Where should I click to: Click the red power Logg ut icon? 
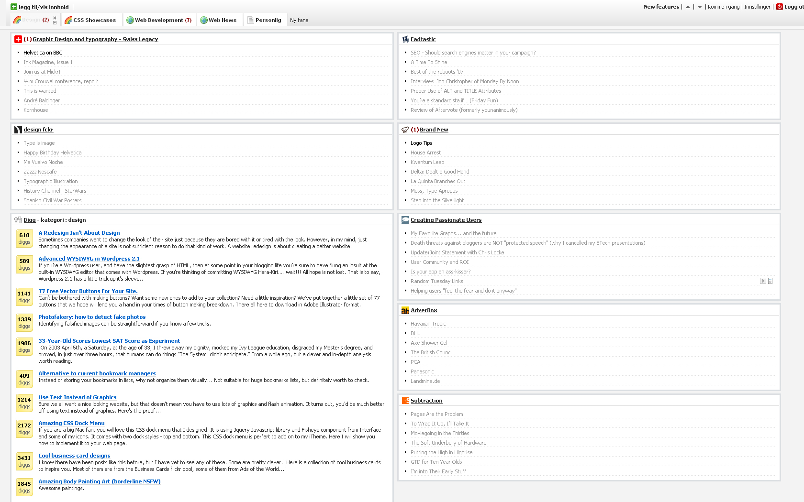780,7
